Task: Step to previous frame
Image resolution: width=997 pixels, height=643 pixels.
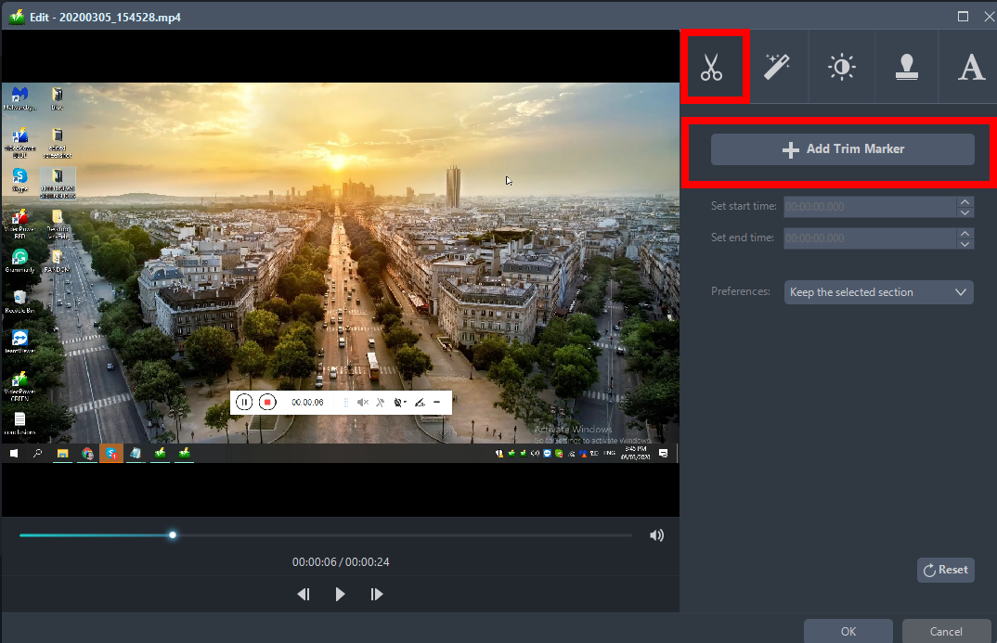Action: pos(304,594)
